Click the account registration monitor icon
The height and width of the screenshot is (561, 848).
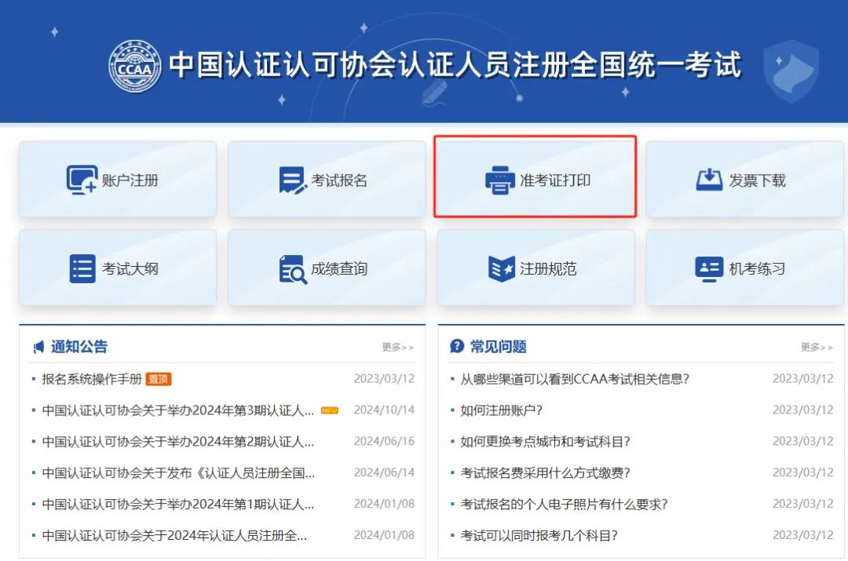[82, 180]
